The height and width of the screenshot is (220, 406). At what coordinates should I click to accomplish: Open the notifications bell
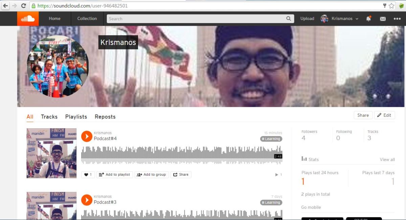(x=368, y=19)
